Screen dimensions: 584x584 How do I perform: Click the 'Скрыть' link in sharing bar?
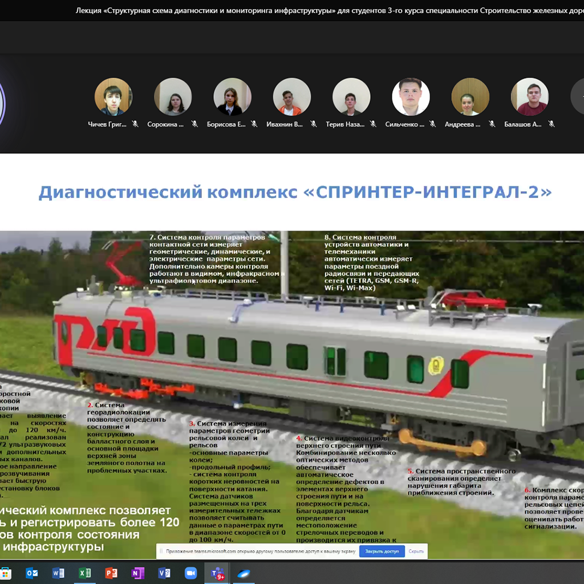(416, 551)
